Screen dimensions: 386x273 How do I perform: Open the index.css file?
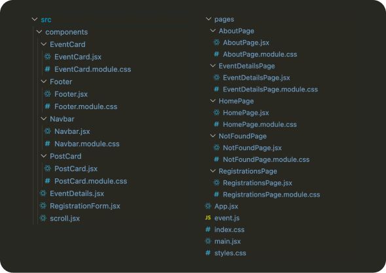pos(230,230)
